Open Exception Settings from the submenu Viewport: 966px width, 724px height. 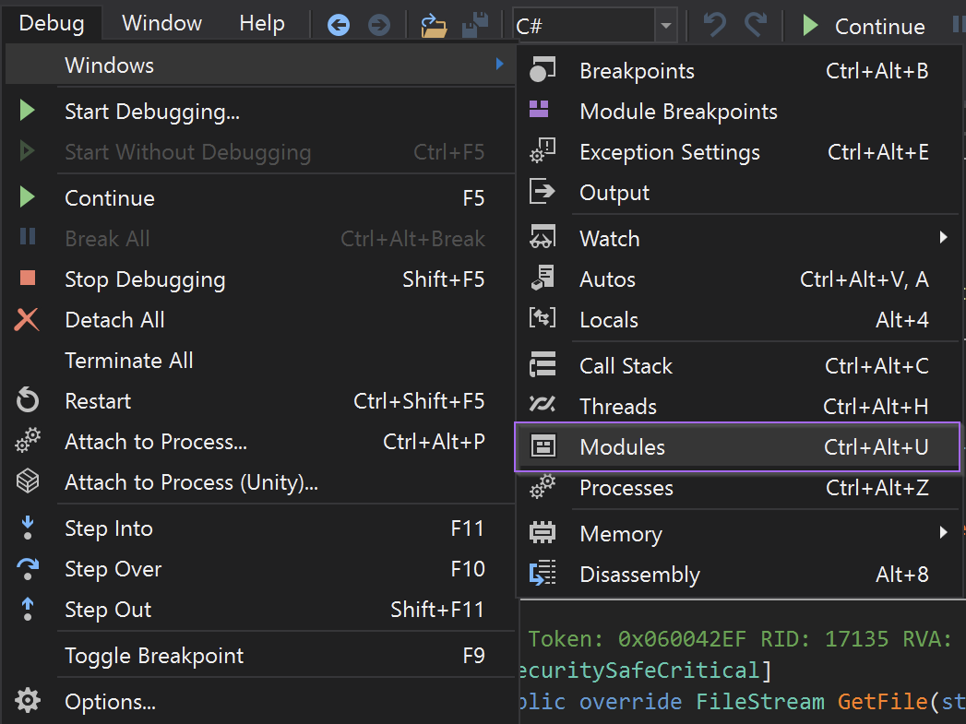[x=668, y=152]
